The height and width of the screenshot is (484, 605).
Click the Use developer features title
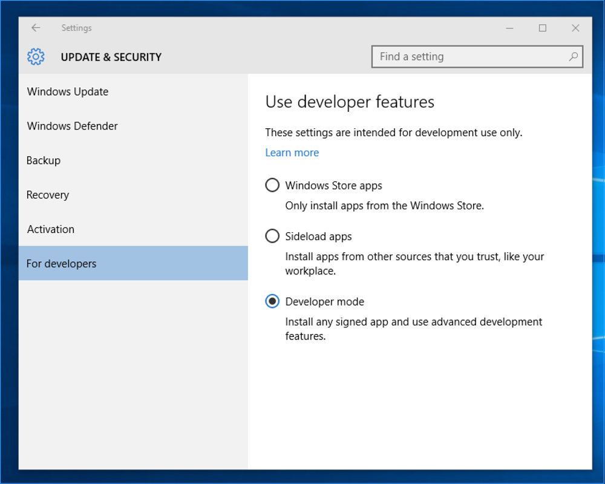pos(350,102)
